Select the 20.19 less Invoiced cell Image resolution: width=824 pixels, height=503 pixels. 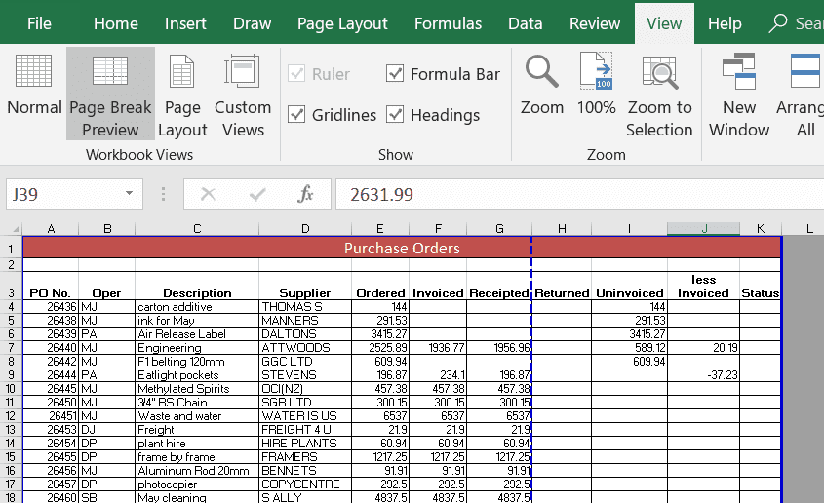(x=704, y=348)
